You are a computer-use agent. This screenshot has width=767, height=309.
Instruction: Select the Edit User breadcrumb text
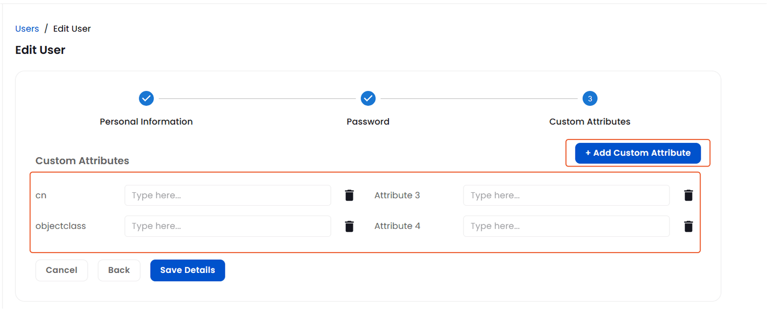coord(72,28)
